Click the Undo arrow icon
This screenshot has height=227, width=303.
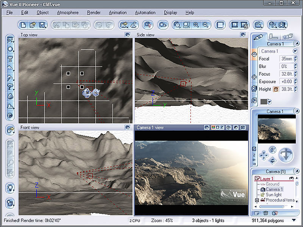pyautogui.click(x=100, y=25)
